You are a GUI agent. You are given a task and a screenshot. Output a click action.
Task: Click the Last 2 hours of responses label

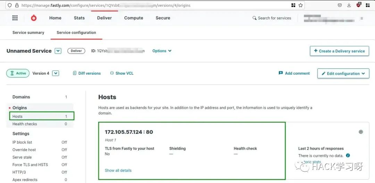point(321,148)
